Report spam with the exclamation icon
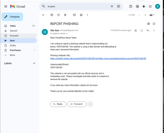This screenshot has height=133, width=164. tap(58, 15)
